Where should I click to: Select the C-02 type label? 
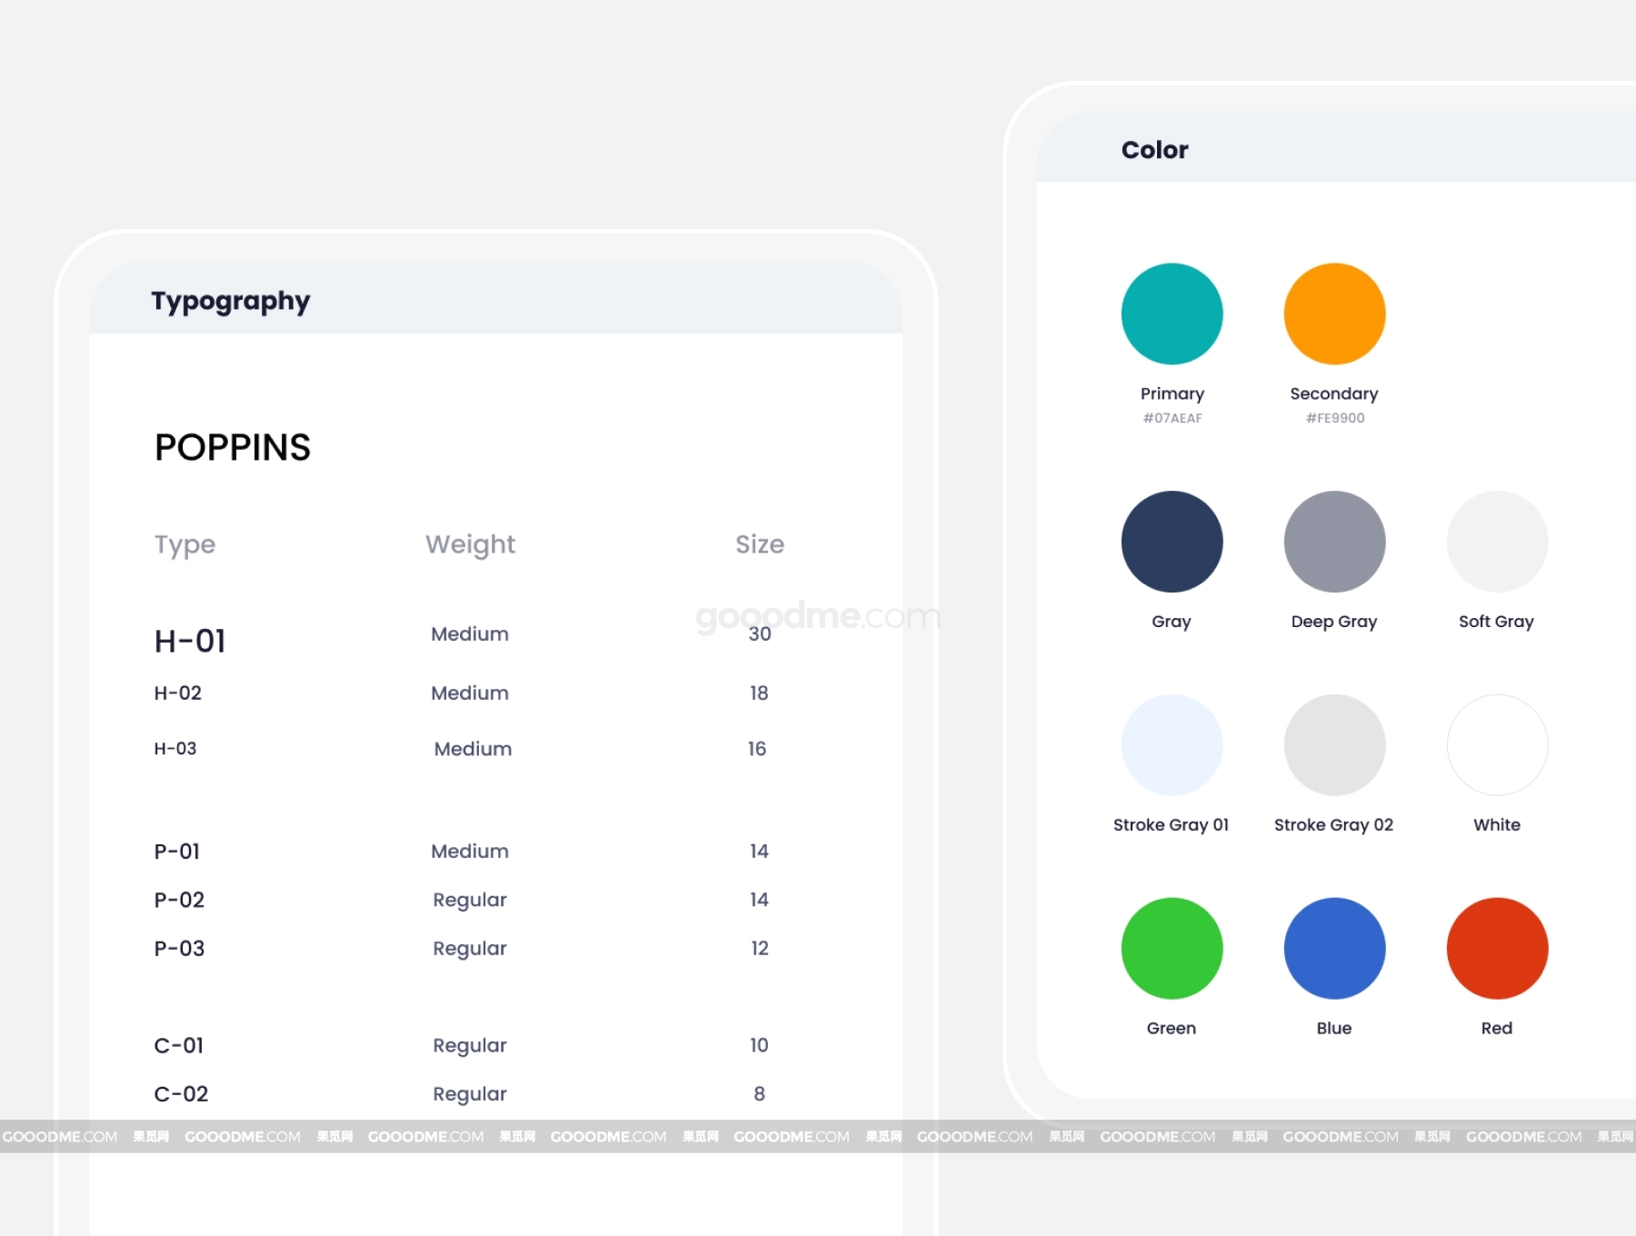point(182,1094)
